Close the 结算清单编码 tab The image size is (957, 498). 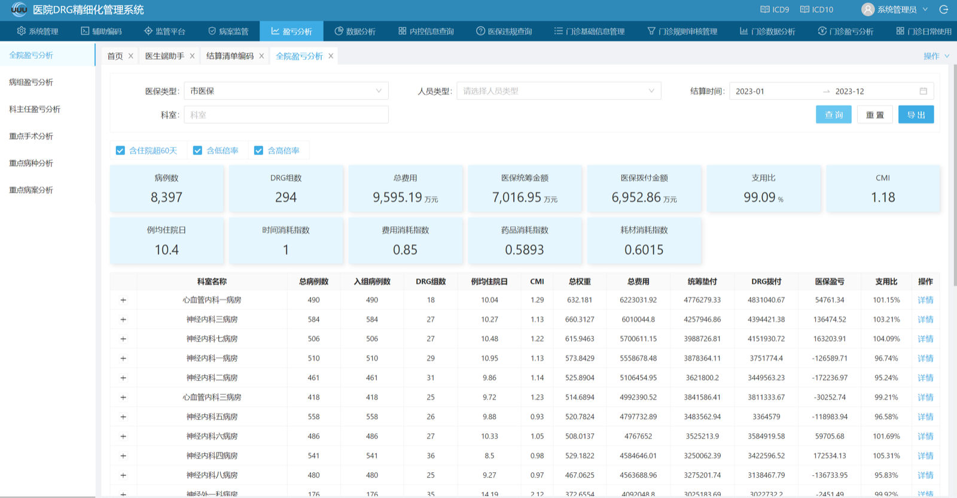tap(261, 56)
